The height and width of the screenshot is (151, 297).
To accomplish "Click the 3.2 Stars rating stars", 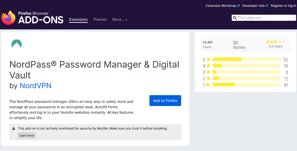I will [x=276, y=42].
